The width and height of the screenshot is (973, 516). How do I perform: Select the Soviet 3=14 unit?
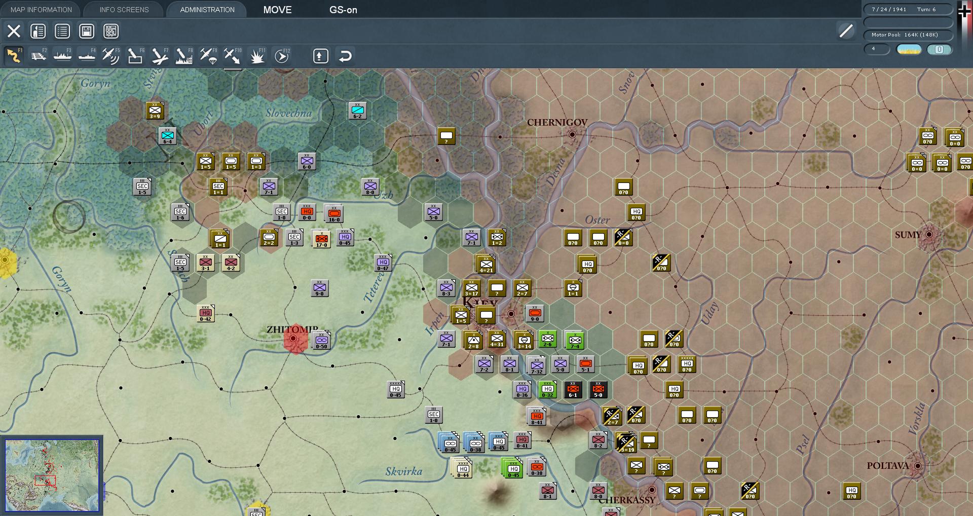(524, 340)
